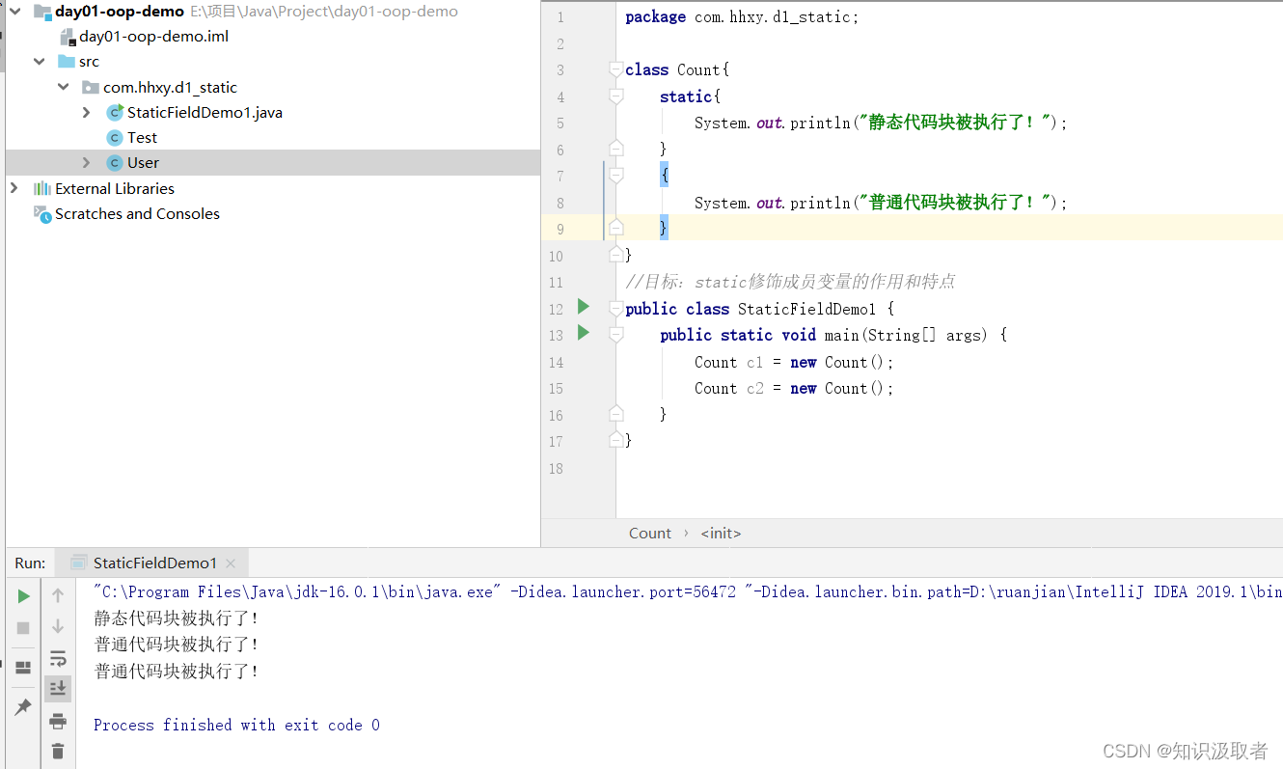
Task: Click '静态代码块被执行了！' console output line
Action: pyautogui.click(x=177, y=618)
